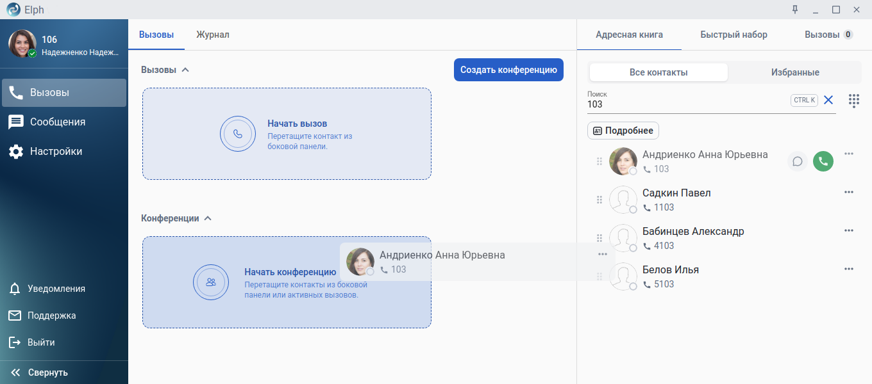Open the dial pad grid icon

(853, 100)
